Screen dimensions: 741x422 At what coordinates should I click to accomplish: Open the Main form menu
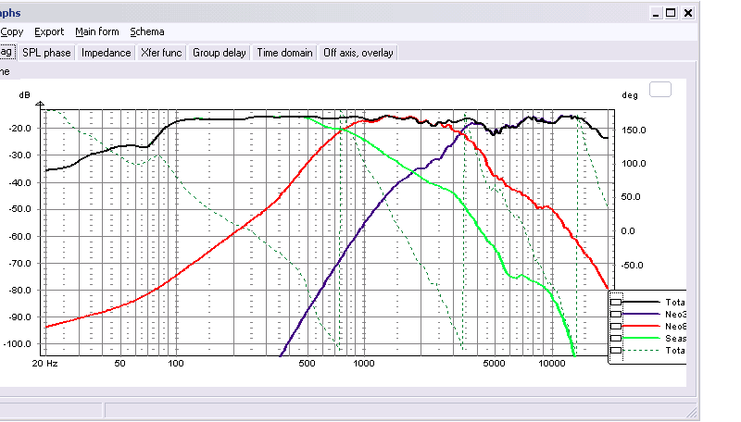click(97, 31)
